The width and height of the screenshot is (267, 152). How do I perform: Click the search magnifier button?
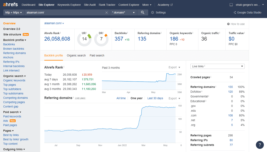coord(143,13)
